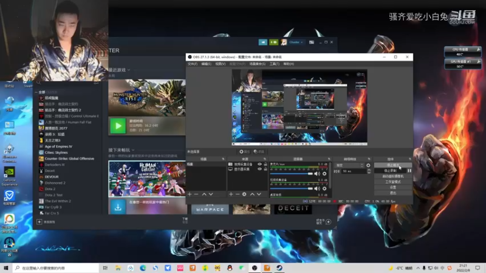Image resolution: width=486 pixels, height=273 pixels.
Task: Mute the mic/Aux speaker icon
Action: pos(317,174)
